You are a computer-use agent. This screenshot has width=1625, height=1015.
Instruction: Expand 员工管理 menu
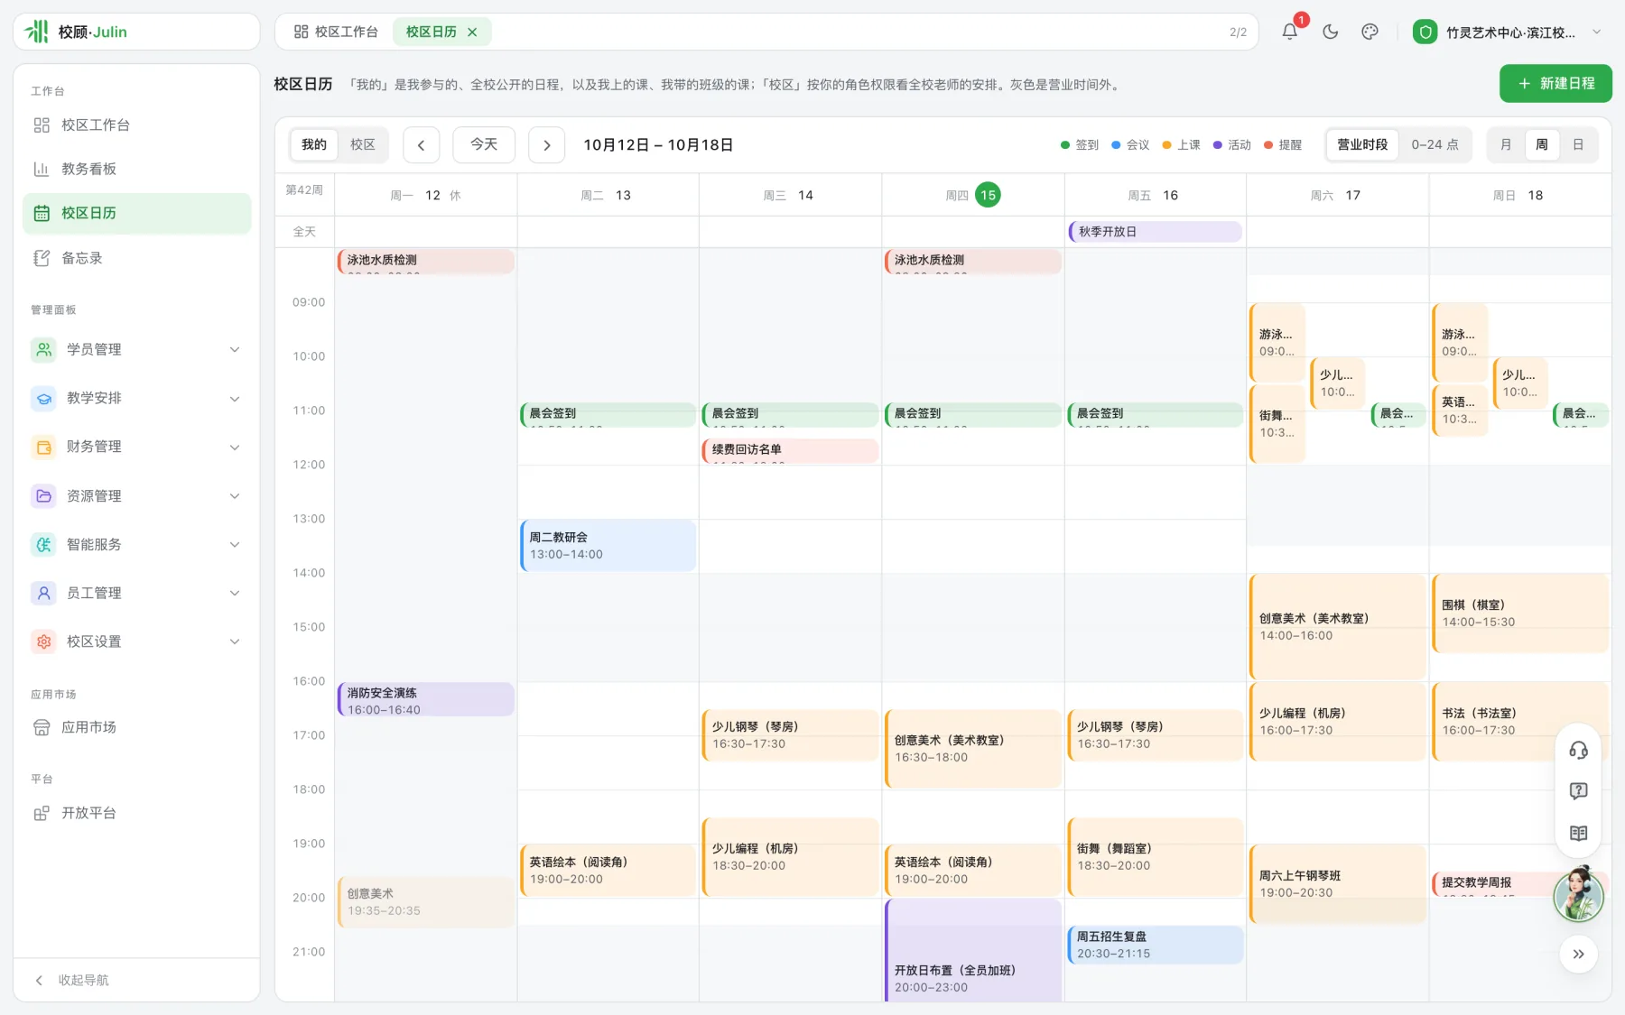[136, 593]
